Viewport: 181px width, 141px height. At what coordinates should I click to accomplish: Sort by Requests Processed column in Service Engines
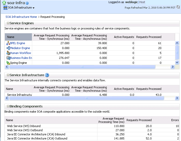click(x=149, y=37)
